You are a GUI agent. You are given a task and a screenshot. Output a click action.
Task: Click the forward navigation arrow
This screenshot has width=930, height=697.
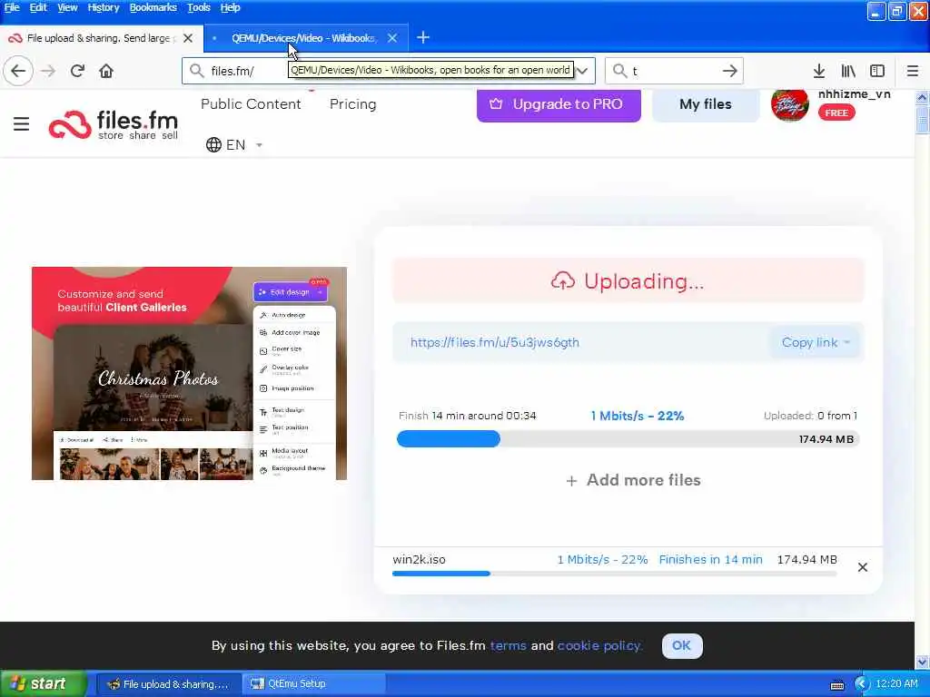coord(48,71)
